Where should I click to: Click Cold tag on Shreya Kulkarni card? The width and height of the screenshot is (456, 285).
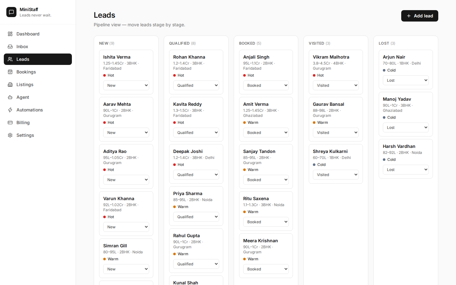319,165
